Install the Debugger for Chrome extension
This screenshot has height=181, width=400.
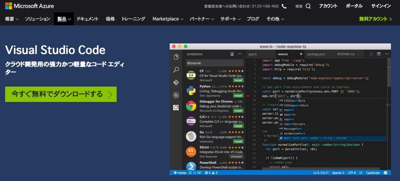[238, 111]
